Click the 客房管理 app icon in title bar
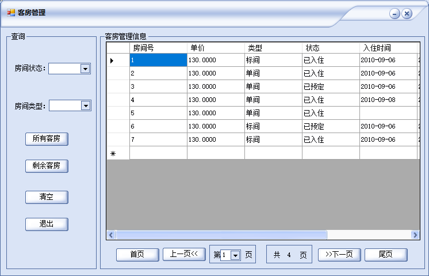429x276 pixels. pyautogui.click(x=11, y=13)
